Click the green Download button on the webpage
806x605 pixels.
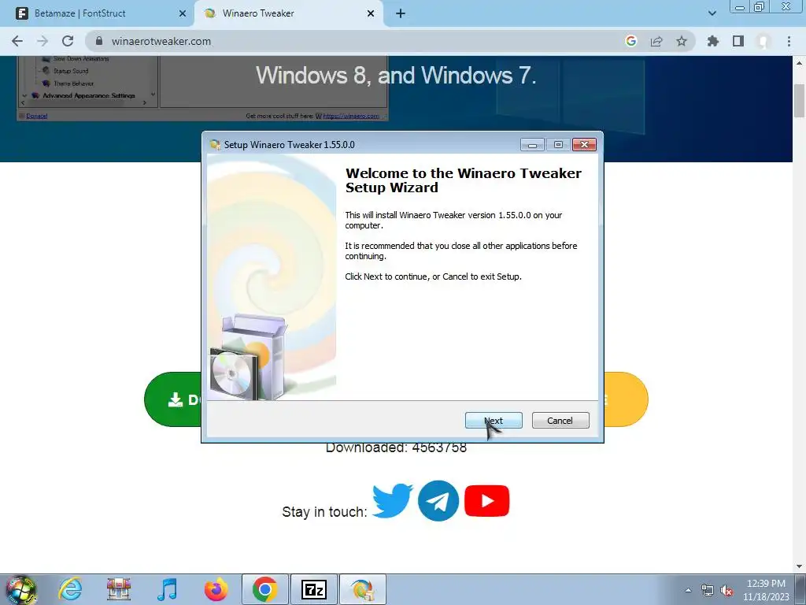click(173, 399)
